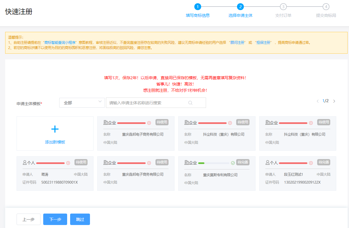Go to previous page of templates

[317, 101]
